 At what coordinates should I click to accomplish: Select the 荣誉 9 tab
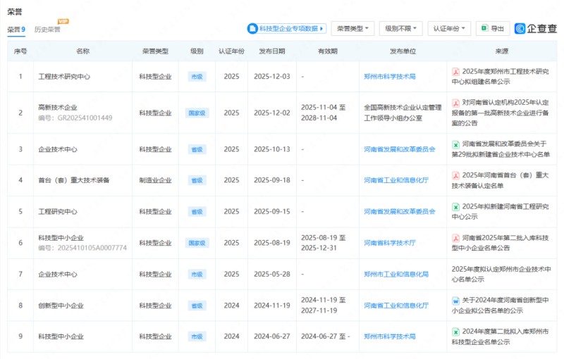(16, 30)
